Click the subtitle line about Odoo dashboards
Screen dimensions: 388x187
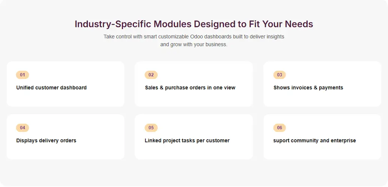point(194,37)
